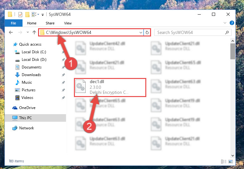This screenshot has width=244, height=169.
Task: Switch to the Home ribbon tab
Action: coord(32,23)
